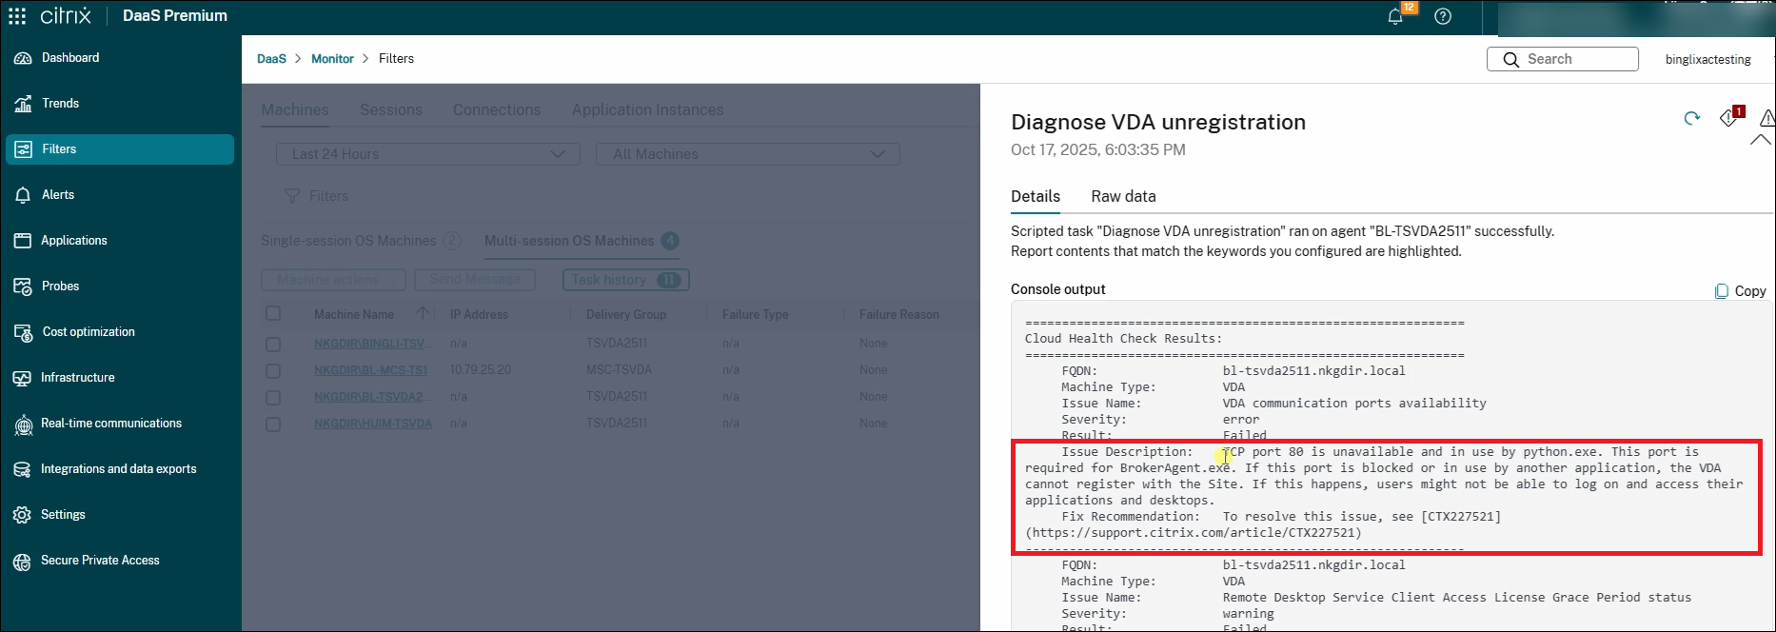This screenshot has width=1776, height=632.
Task: Switch to the Connections tab
Action: tap(497, 110)
